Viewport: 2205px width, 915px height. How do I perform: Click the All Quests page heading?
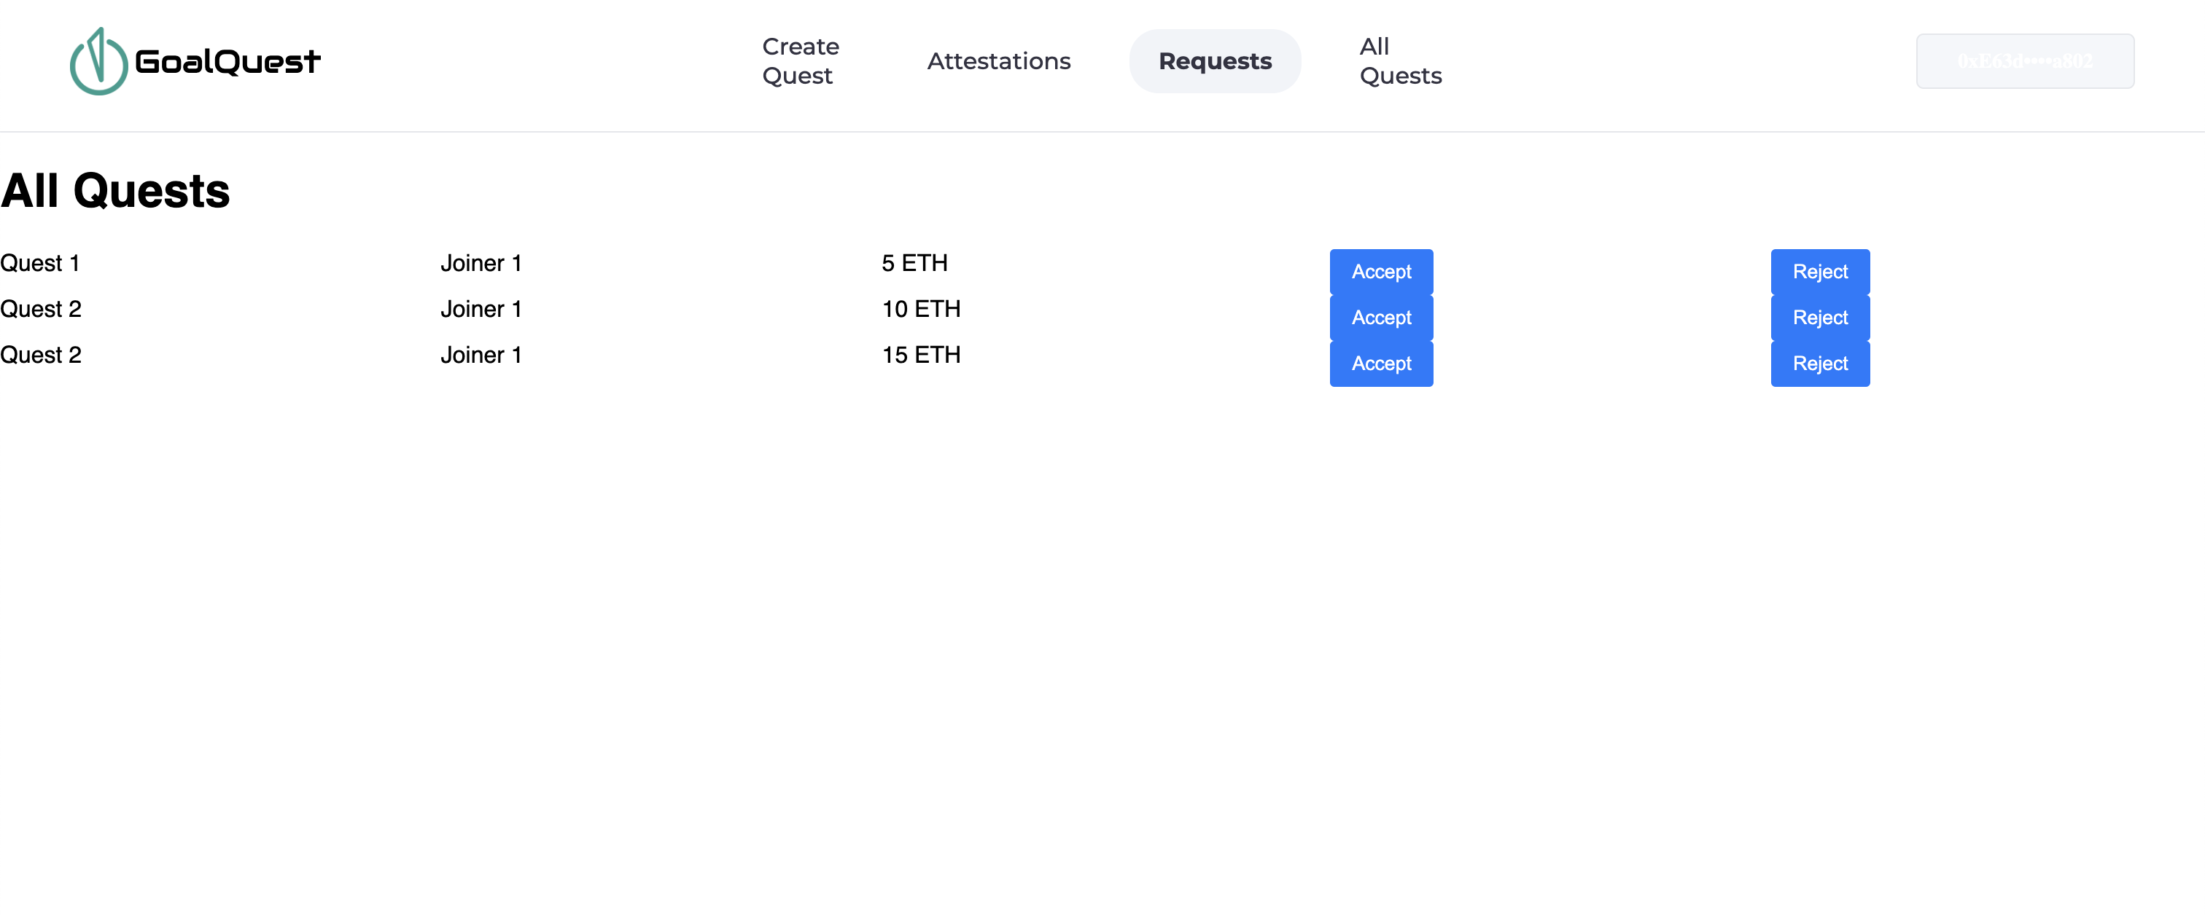click(114, 190)
